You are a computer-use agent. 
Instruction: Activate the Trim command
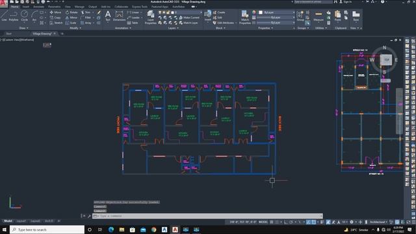[x=86, y=12]
